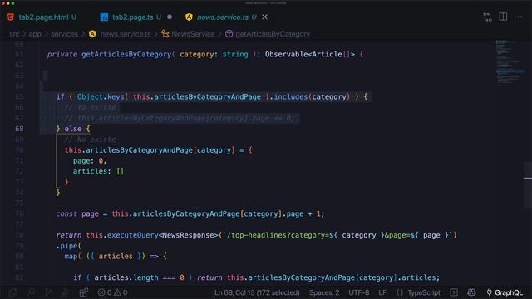This screenshot has width=532, height=299.
Task: Open the news.service.ts breadcrumb
Action: tap(126, 34)
